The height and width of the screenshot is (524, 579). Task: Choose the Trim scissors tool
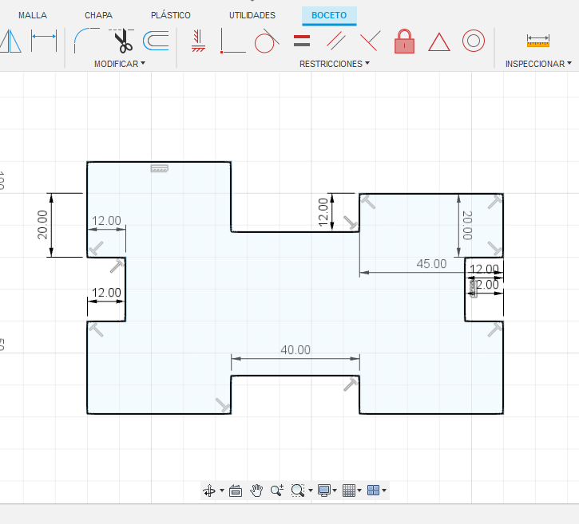(x=122, y=41)
